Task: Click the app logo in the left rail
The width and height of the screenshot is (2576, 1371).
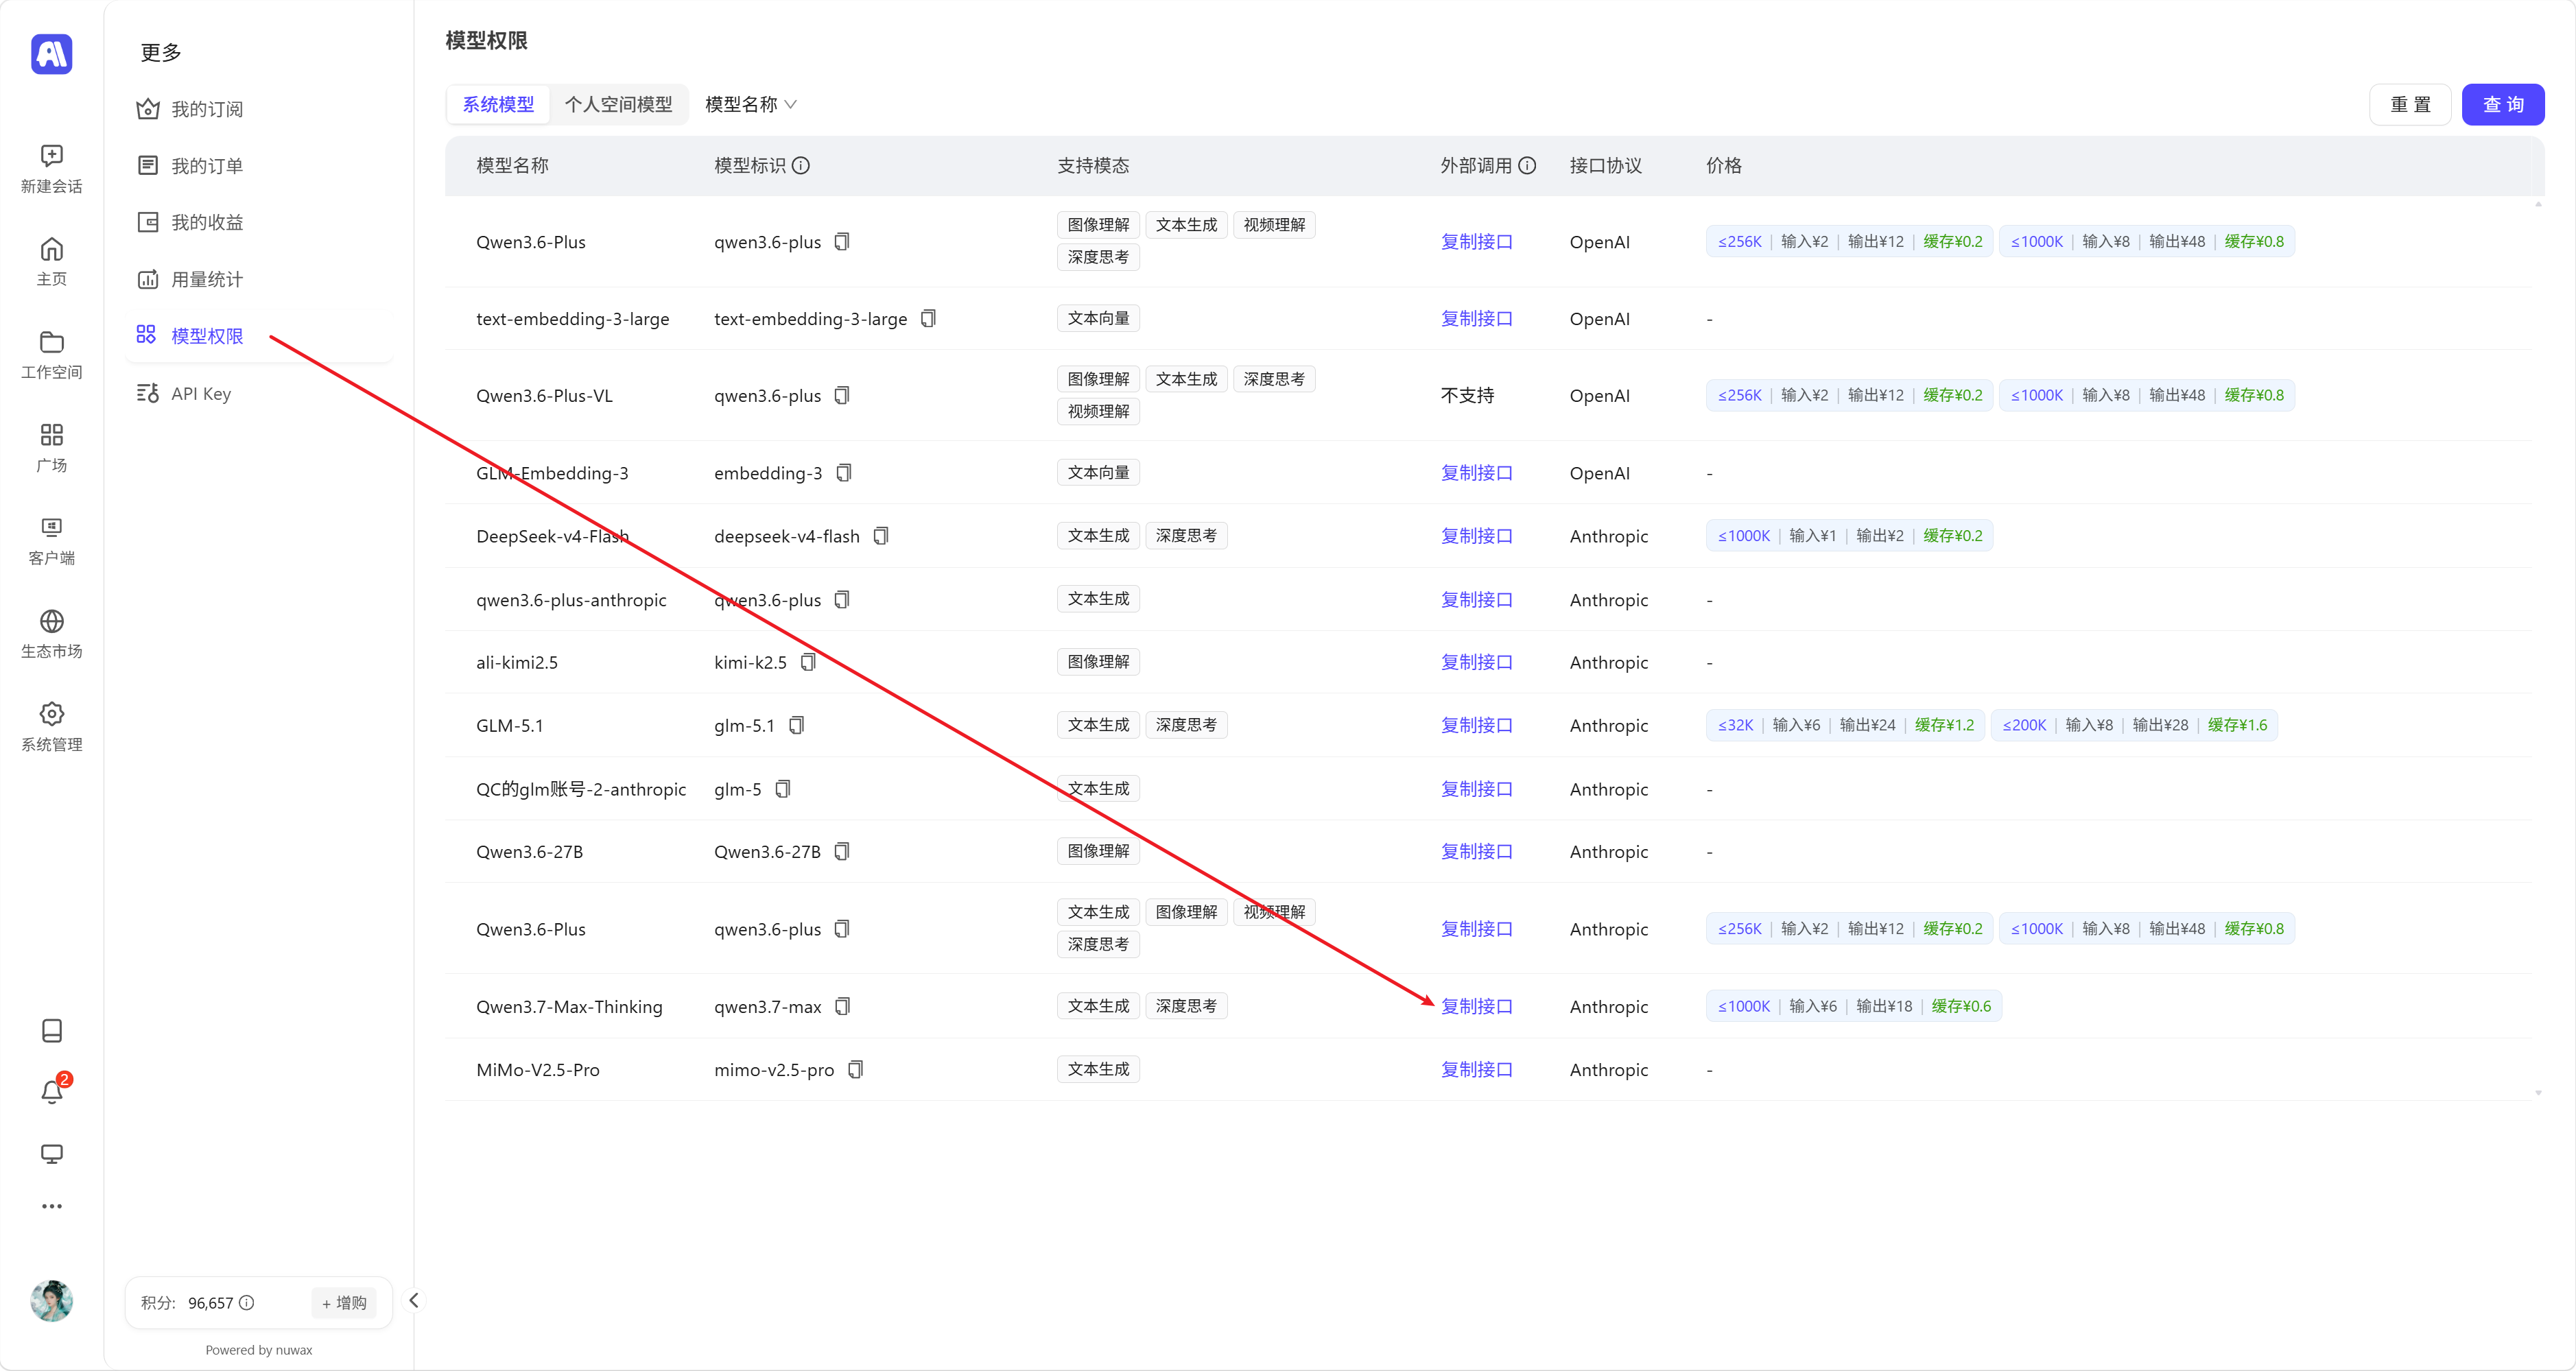Action: [52, 54]
